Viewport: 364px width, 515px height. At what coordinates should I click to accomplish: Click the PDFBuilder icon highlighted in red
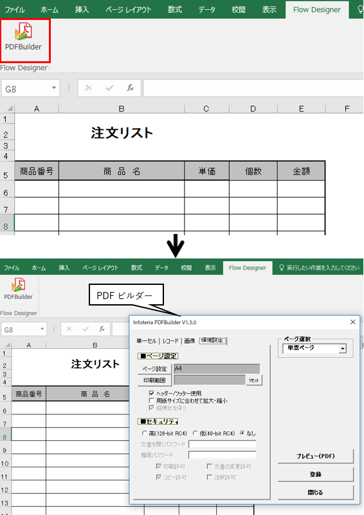coord(23,32)
